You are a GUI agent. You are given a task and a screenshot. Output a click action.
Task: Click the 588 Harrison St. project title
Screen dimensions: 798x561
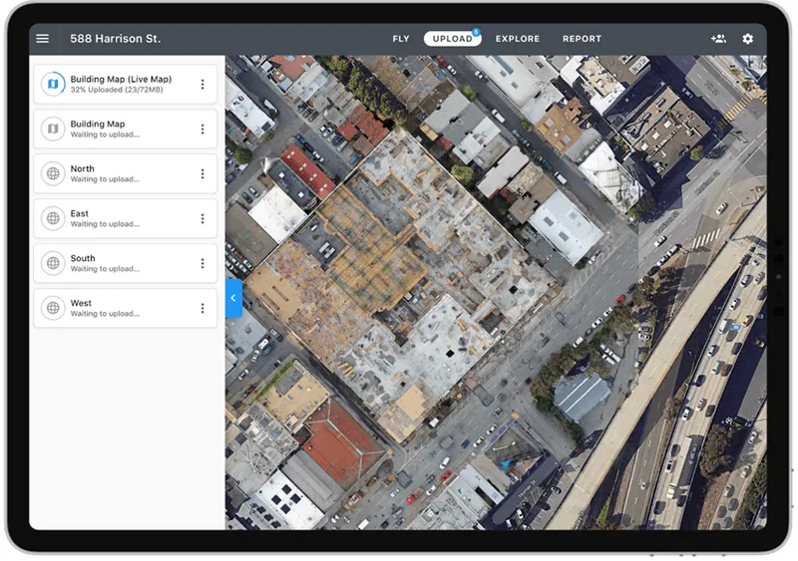coord(115,39)
